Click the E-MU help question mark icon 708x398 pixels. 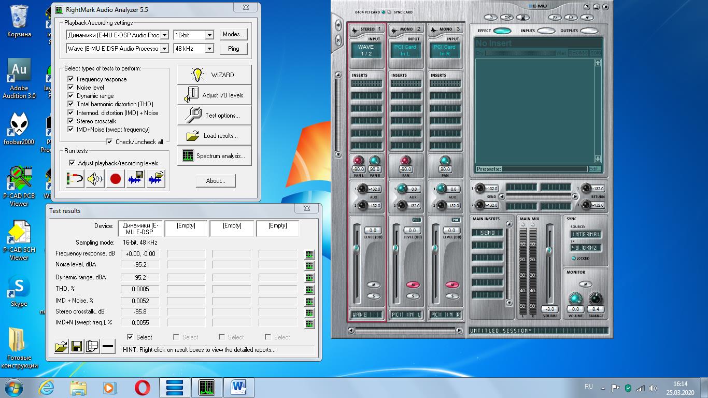tap(587, 7)
